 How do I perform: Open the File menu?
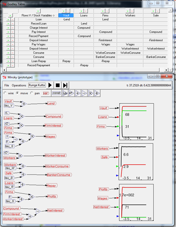click(6, 85)
